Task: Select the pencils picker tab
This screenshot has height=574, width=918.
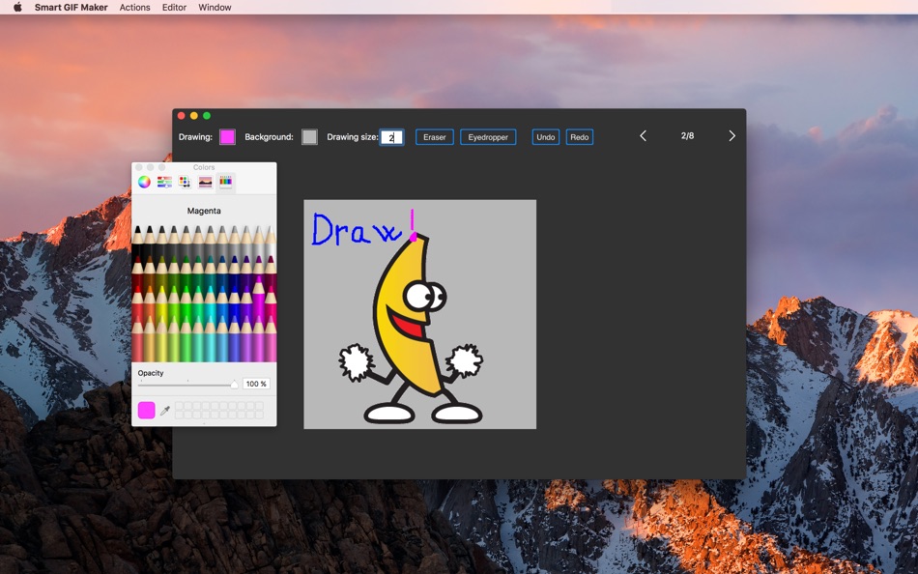Action: click(x=225, y=183)
